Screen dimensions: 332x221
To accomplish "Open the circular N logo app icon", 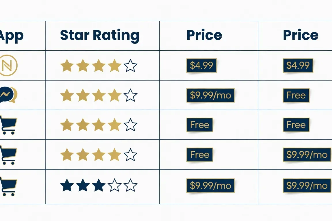I will (x=8, y=65).
